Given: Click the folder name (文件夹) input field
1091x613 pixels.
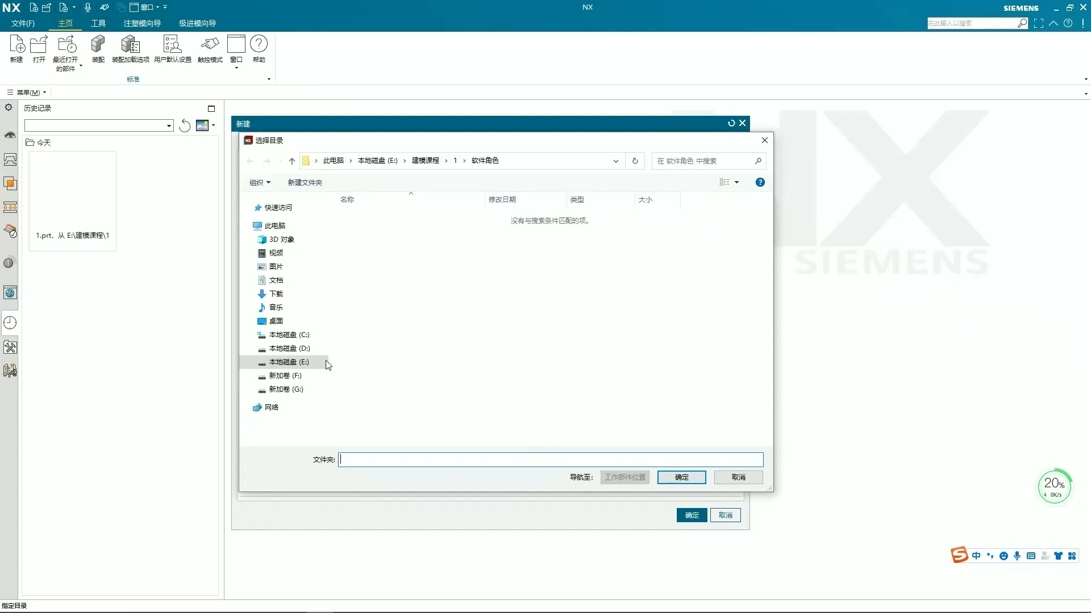Looking at the screenshot, I should coord(550,460).
